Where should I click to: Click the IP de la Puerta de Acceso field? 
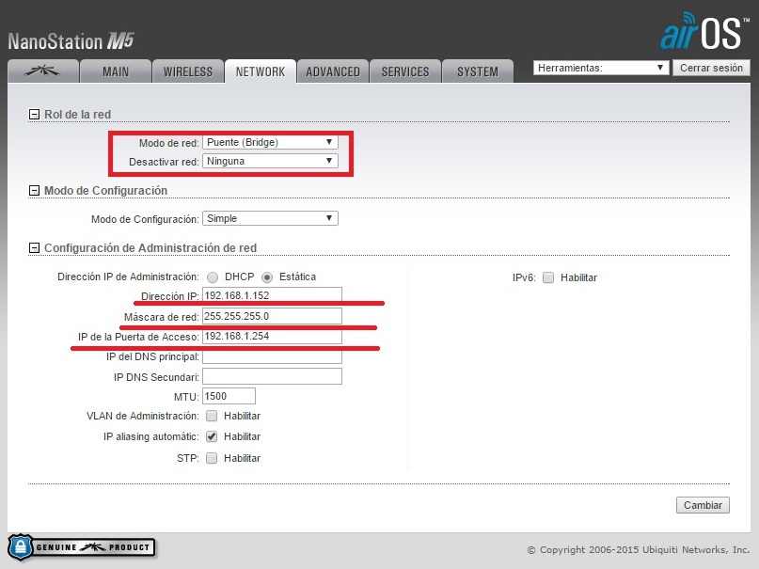(272, 337)
